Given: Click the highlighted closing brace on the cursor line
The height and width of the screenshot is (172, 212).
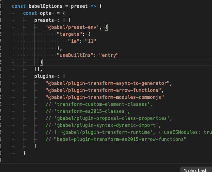Looking at the screenshot, I should [x=41, y=62].
